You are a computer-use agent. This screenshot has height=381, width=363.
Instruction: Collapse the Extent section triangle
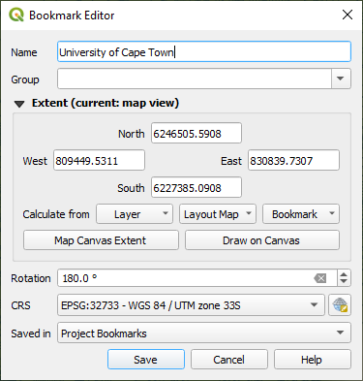19,104
